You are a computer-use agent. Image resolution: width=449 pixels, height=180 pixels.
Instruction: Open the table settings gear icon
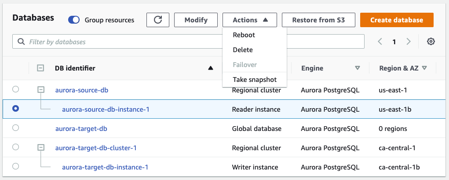pos(431,42)
